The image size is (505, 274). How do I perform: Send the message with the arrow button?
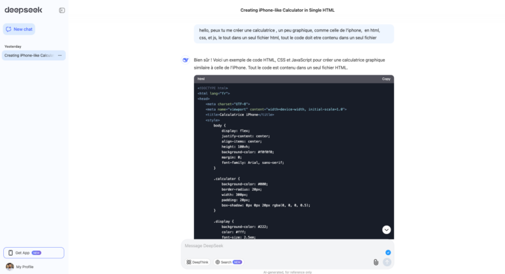(x=387, y=262)
